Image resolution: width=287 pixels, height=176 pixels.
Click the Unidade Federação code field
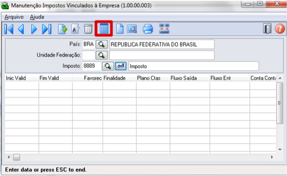[x=89, y=55]
